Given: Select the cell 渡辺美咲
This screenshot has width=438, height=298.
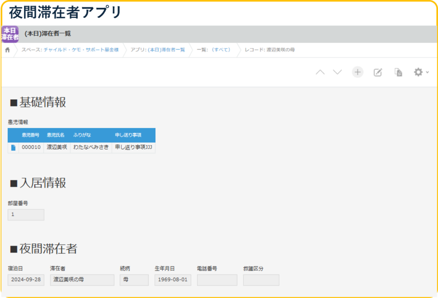Looking at the screenshot, I should click(x=57, y=148).
